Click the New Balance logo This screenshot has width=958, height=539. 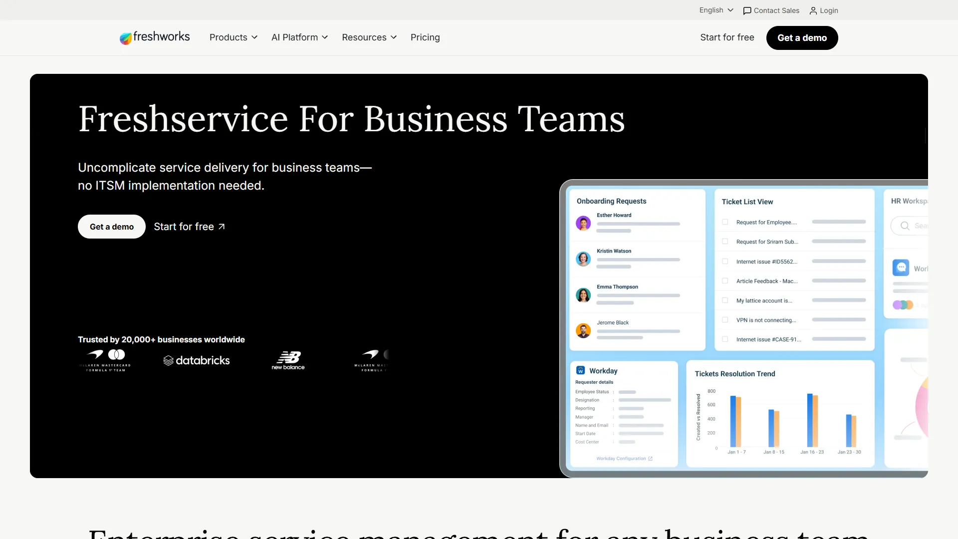[x=288, y=360]
